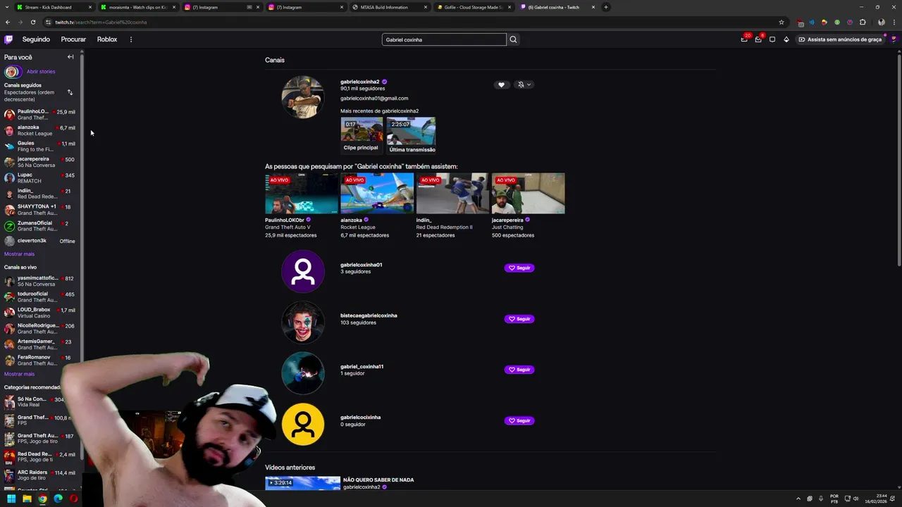This screenshot has width=902, height=507.
Task: Open the Procurar nav tab
Action: (x=73, y=39)
